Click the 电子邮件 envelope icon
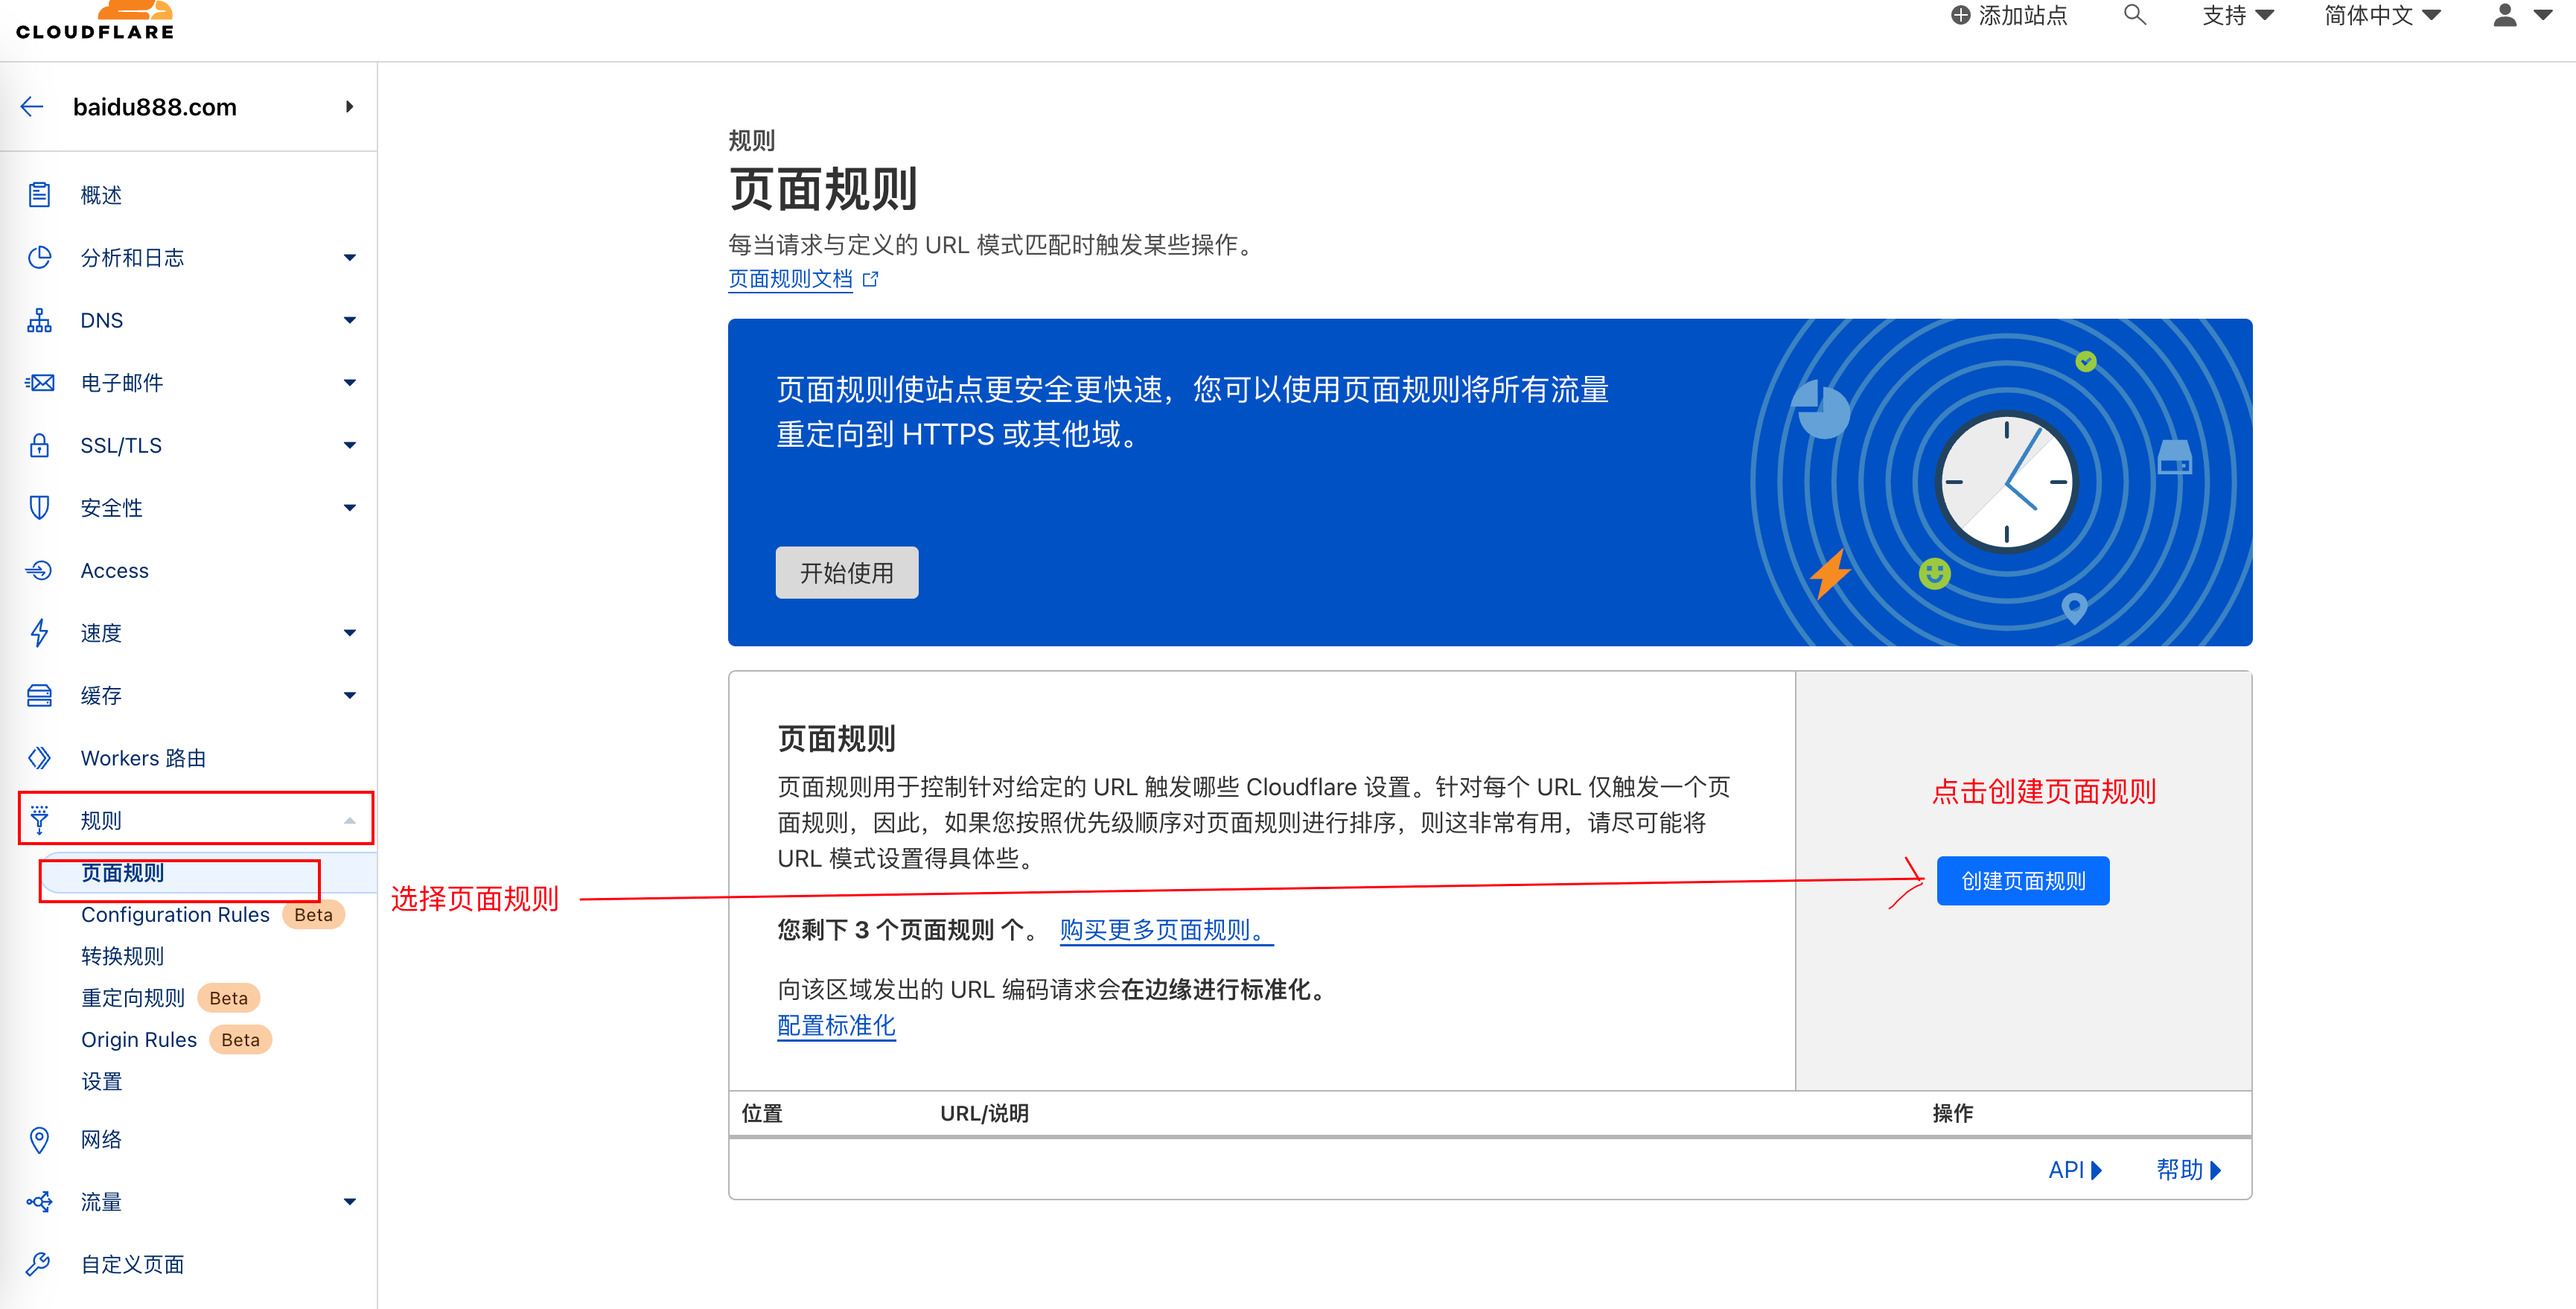 tap(39, 383)
